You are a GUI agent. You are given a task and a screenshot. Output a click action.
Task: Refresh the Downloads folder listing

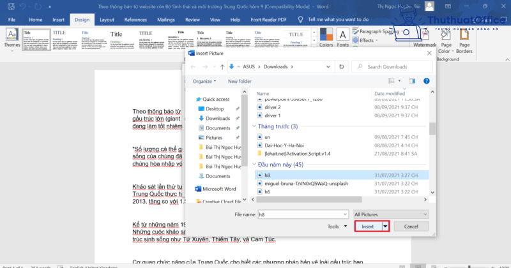tap(342, 66)
